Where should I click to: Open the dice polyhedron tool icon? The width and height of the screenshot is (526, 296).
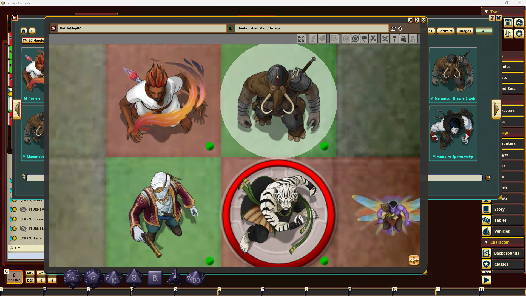[519, 23]
